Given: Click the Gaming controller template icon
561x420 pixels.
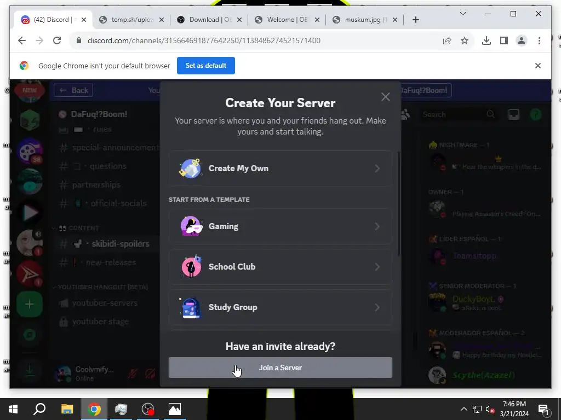Looking at the screenshot, I should click(x=191, y=226).
